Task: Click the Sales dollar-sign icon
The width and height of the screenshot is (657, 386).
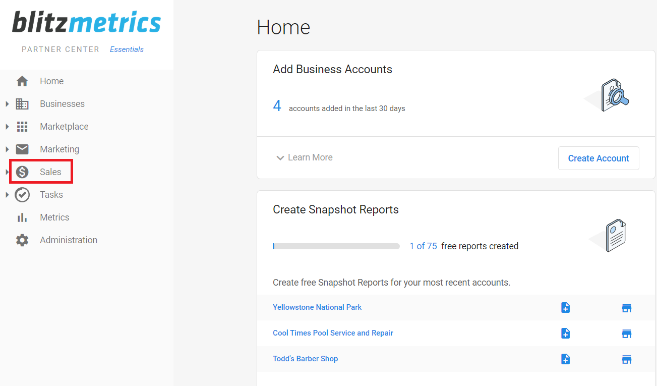Action: tap(22, 172)
